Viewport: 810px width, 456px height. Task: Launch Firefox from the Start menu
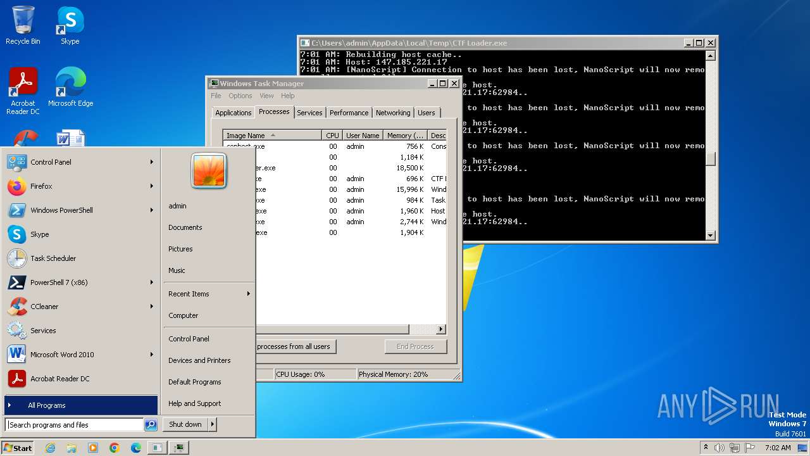(x=80, y=186)
